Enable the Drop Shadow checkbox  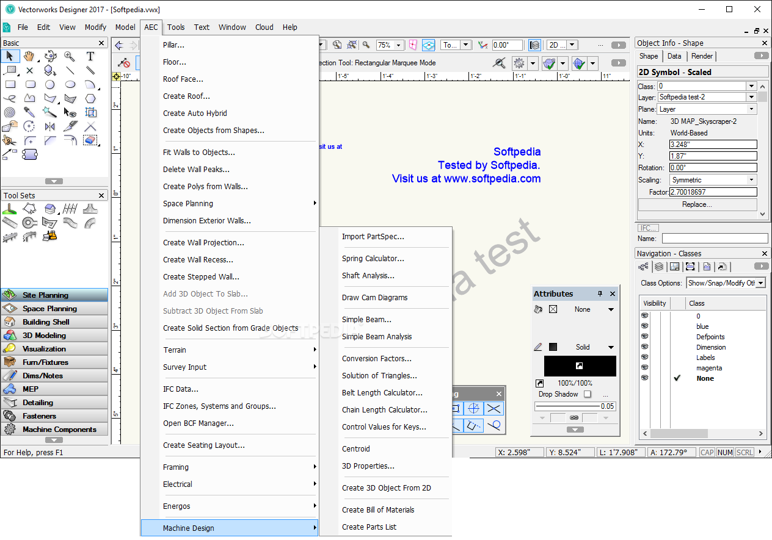588,394
